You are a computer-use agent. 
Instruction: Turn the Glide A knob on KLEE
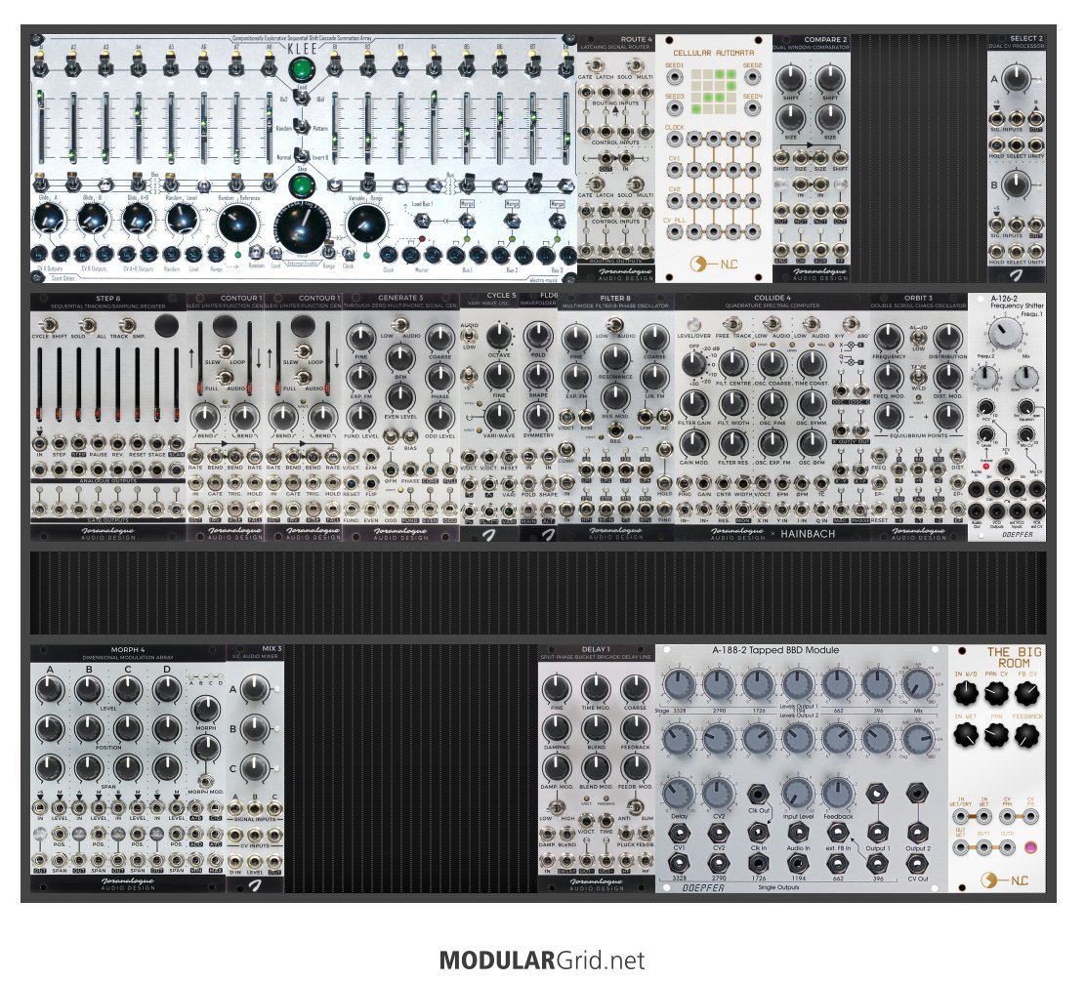pos(49,220)
